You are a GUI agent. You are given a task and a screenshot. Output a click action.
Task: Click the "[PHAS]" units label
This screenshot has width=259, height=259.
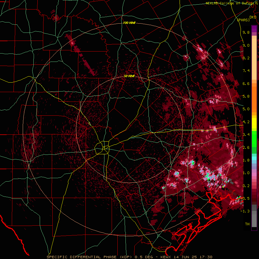(x=243, y=20)
